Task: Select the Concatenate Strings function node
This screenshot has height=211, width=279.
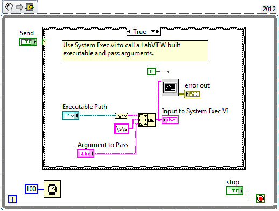Action: [147, 120]
